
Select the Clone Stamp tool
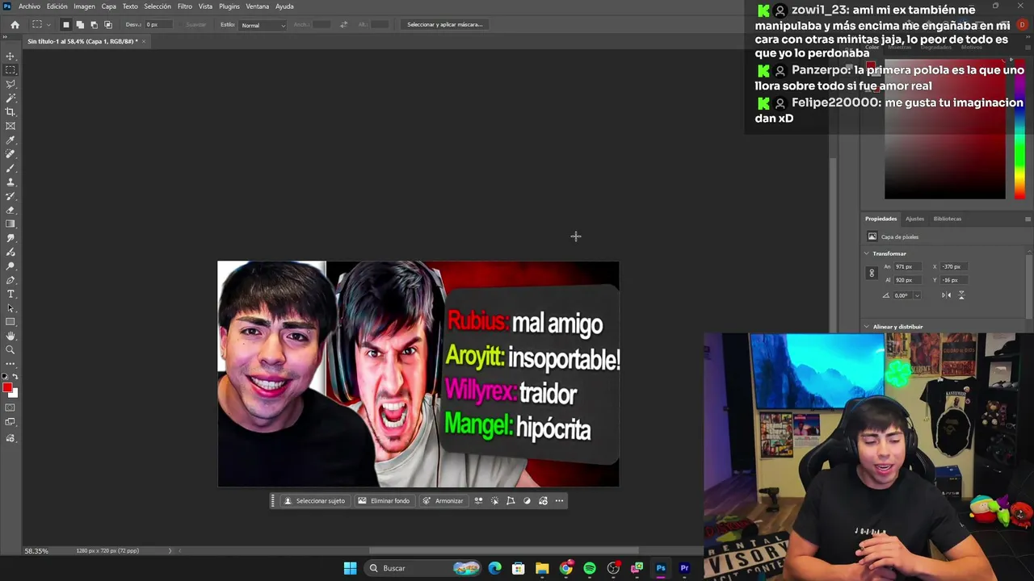(11, 182)
